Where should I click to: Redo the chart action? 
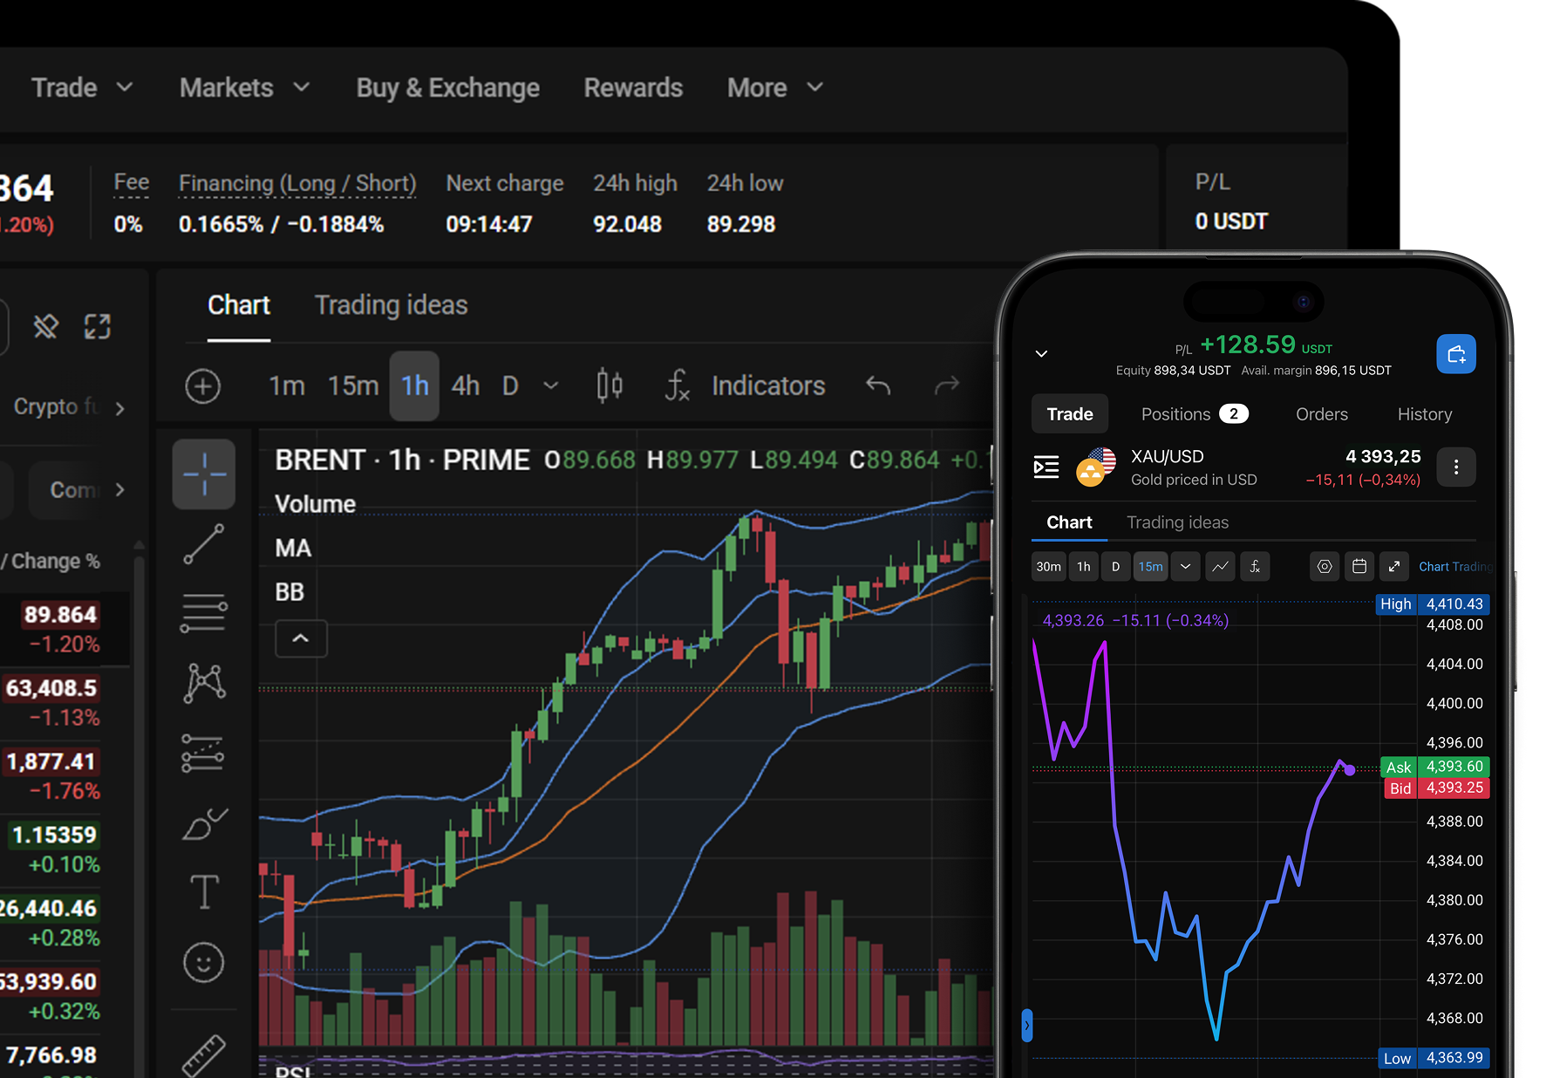pyautogui.click(x=947, y=385)
